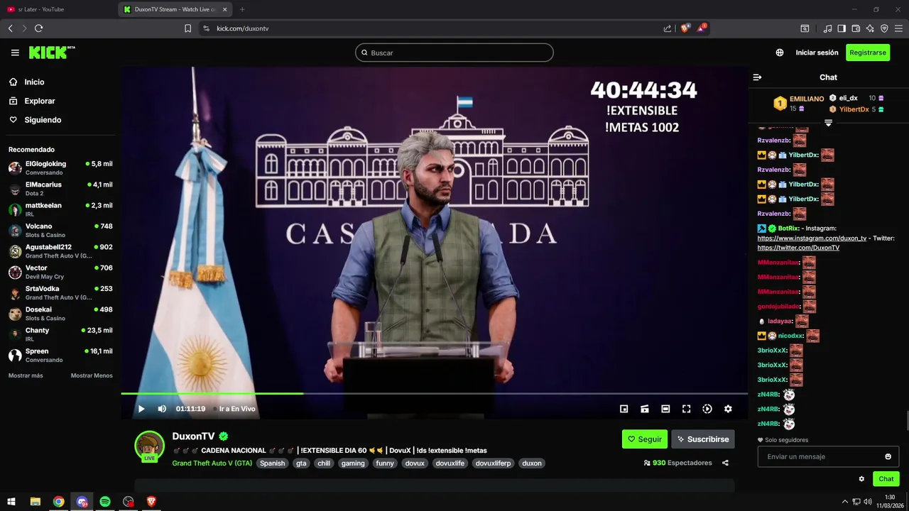Play the stream video
The height and width of the screenshot is (511, 909).
(x=141, y=409)
